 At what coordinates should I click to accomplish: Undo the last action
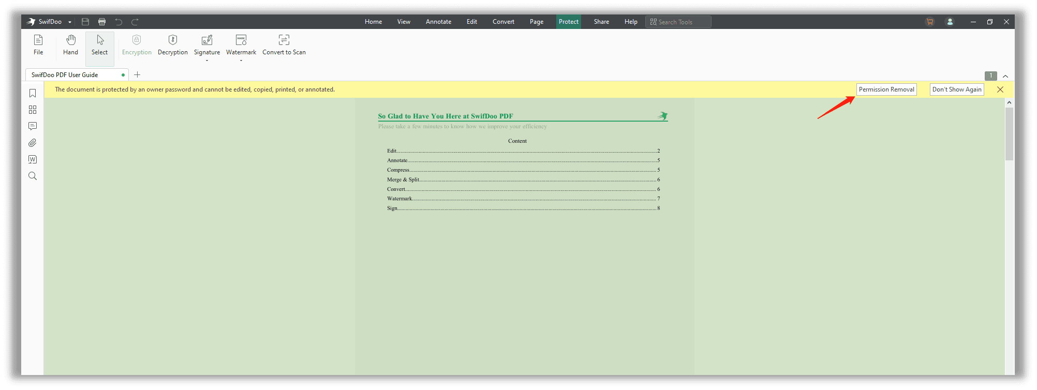pyautogui.click(x=118, y=22)
